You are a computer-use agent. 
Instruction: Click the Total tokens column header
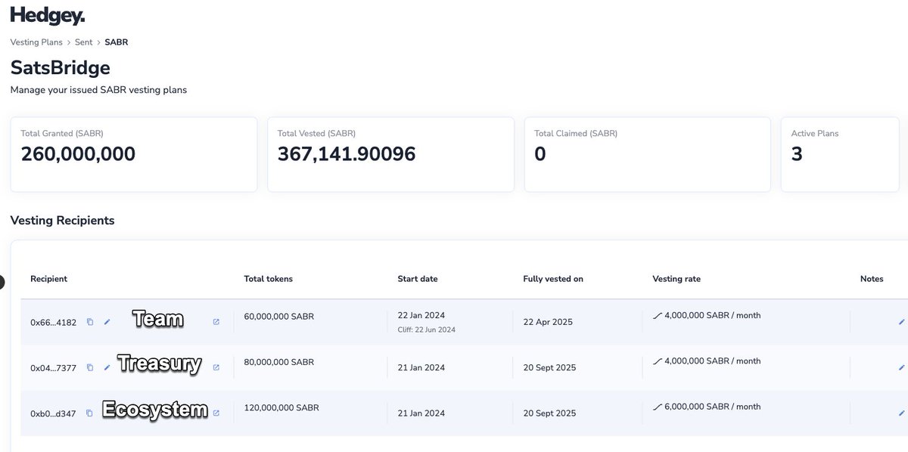click(x=269, y=279)
